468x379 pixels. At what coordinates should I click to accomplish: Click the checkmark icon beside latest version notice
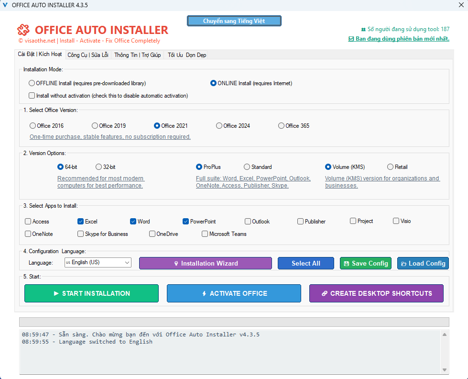coord(351,39)
